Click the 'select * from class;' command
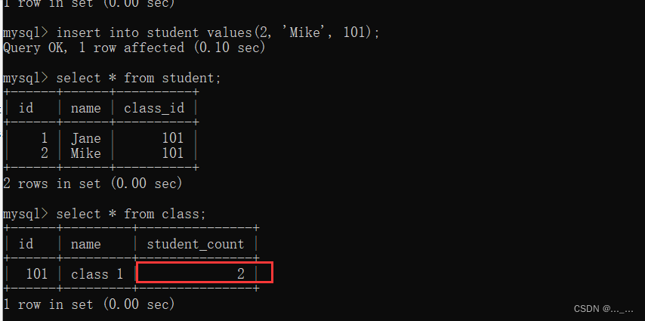Screen dimensions: 645x321 pos(131,214)
